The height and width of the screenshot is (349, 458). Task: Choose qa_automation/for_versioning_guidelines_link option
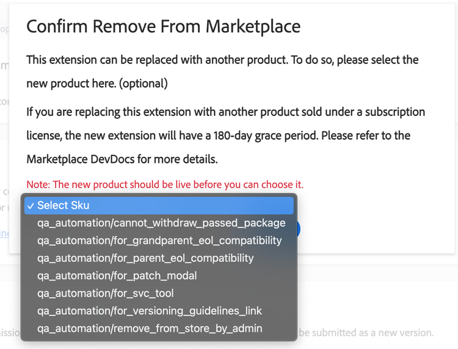click(150, 311)
